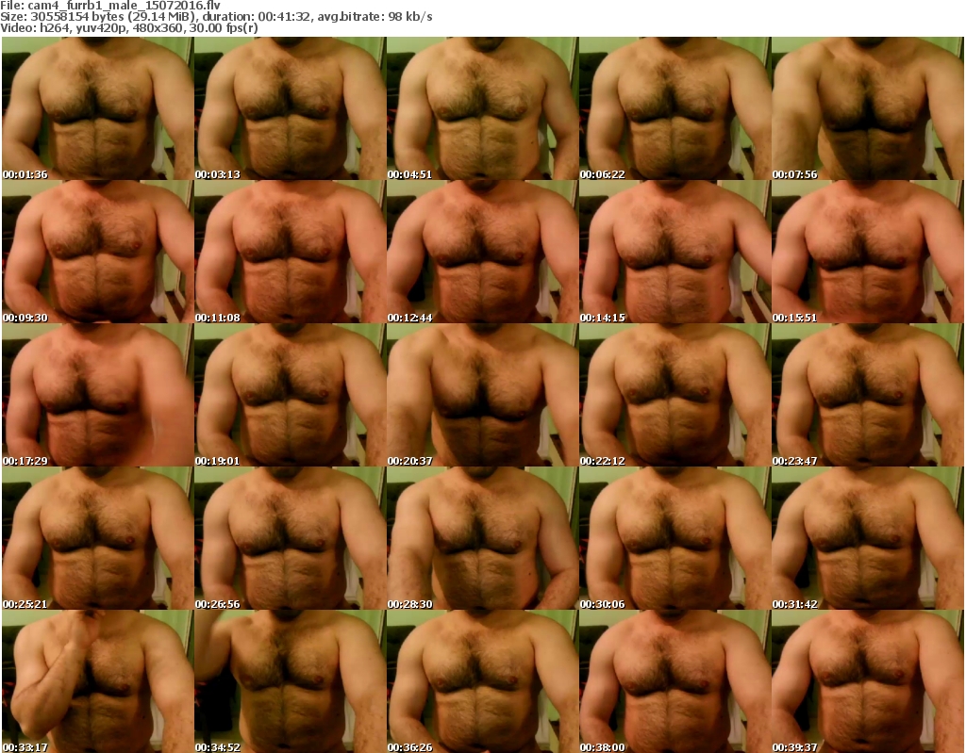Select the thumbnail stamped 00:36:26
The width and height of the screenshot is (966, 753).
click(x=482, y=681)
